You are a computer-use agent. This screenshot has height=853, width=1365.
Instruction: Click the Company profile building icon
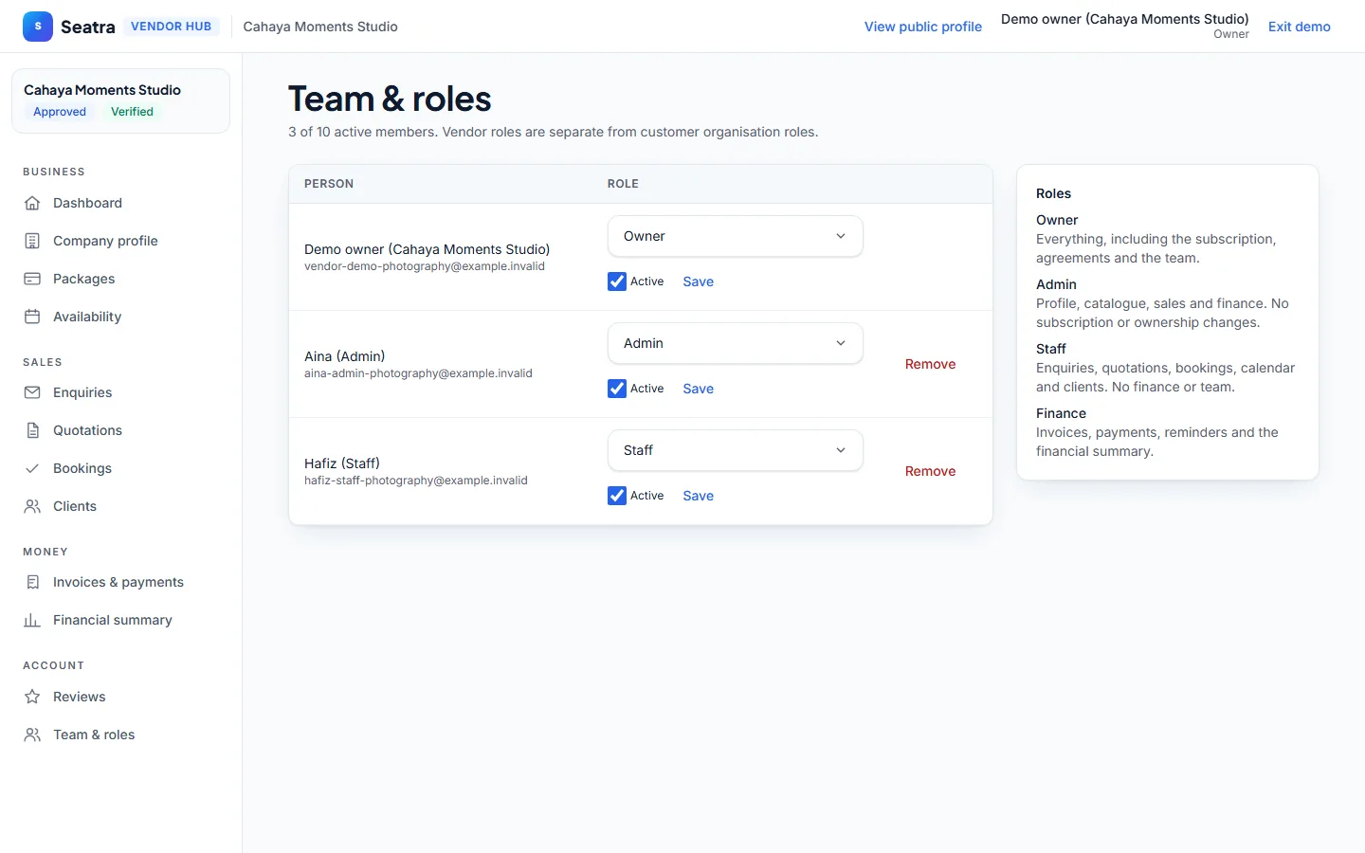pos(32,241)
